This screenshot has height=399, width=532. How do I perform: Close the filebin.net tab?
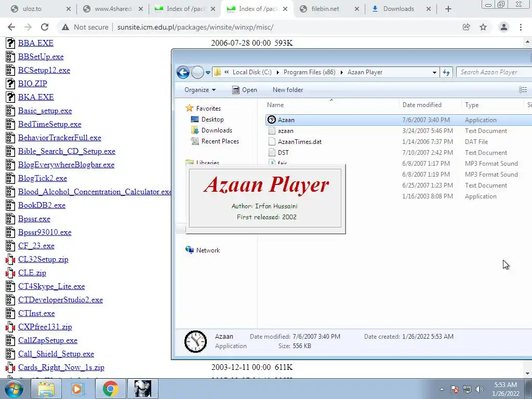pos(356,9)
